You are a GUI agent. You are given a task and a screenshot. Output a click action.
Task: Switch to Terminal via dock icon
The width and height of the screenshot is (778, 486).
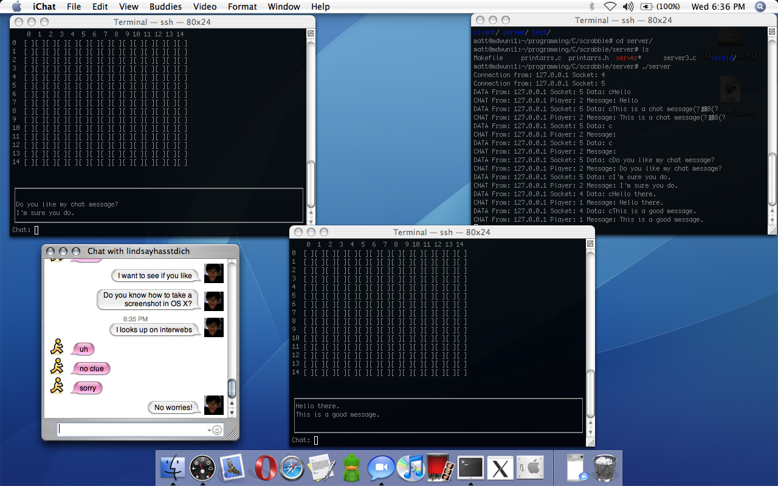pyautogui.click(x=470, y=468)
